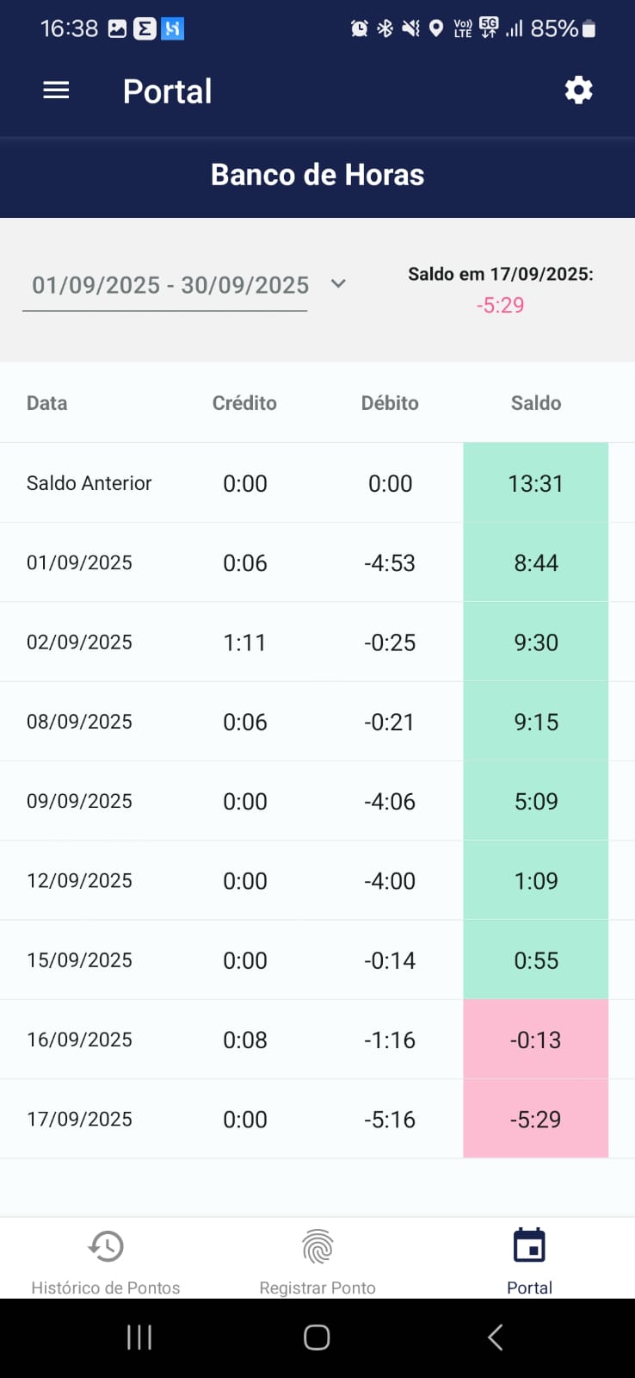
Task: Switch to the Registrar Ponto tab
Action: pos(317,1288)
